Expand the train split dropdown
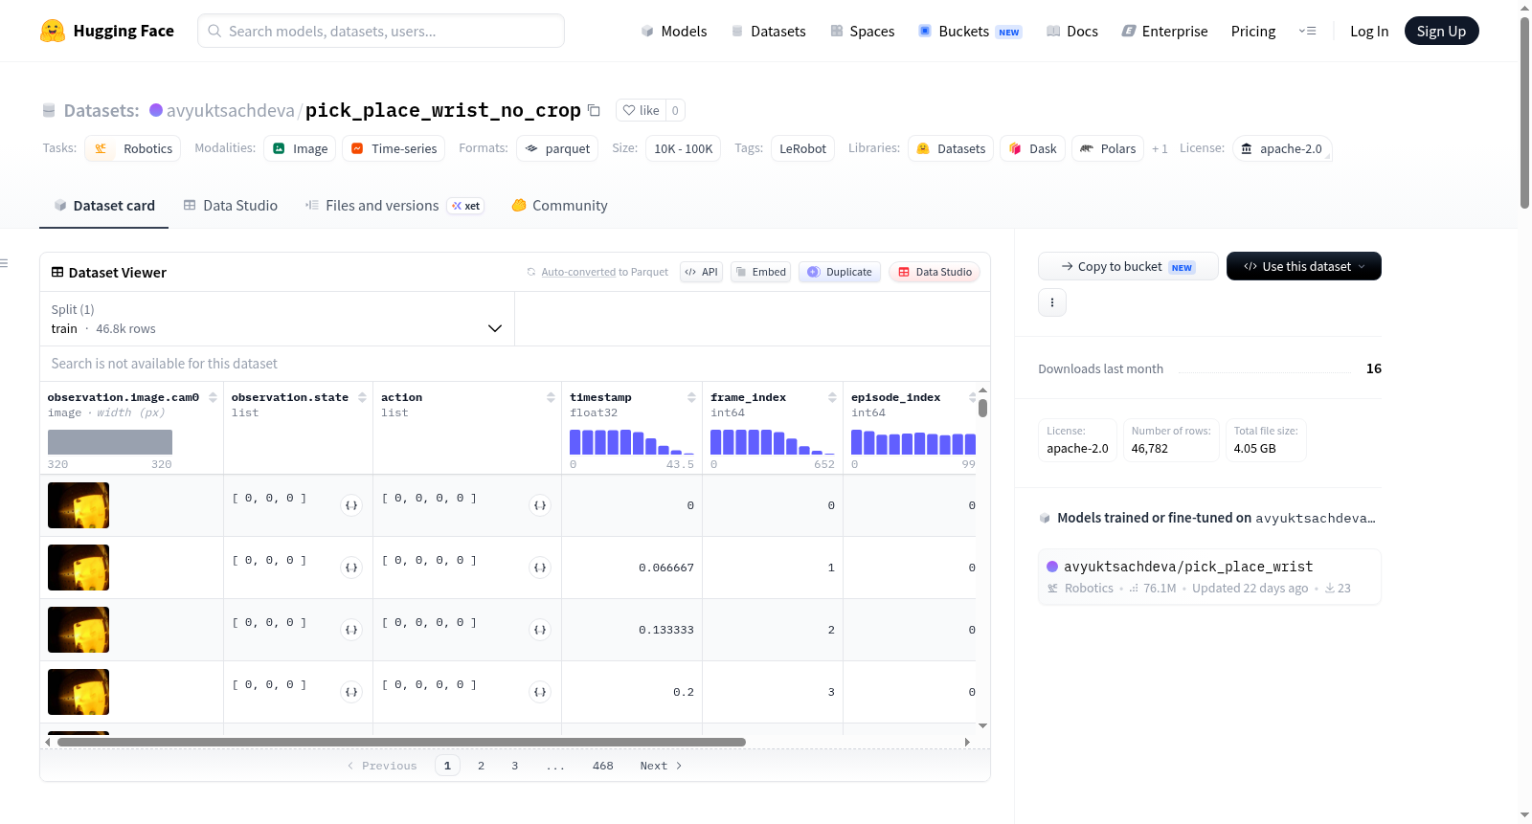Screen dimensions: 1532x824 tap(278, 319)
